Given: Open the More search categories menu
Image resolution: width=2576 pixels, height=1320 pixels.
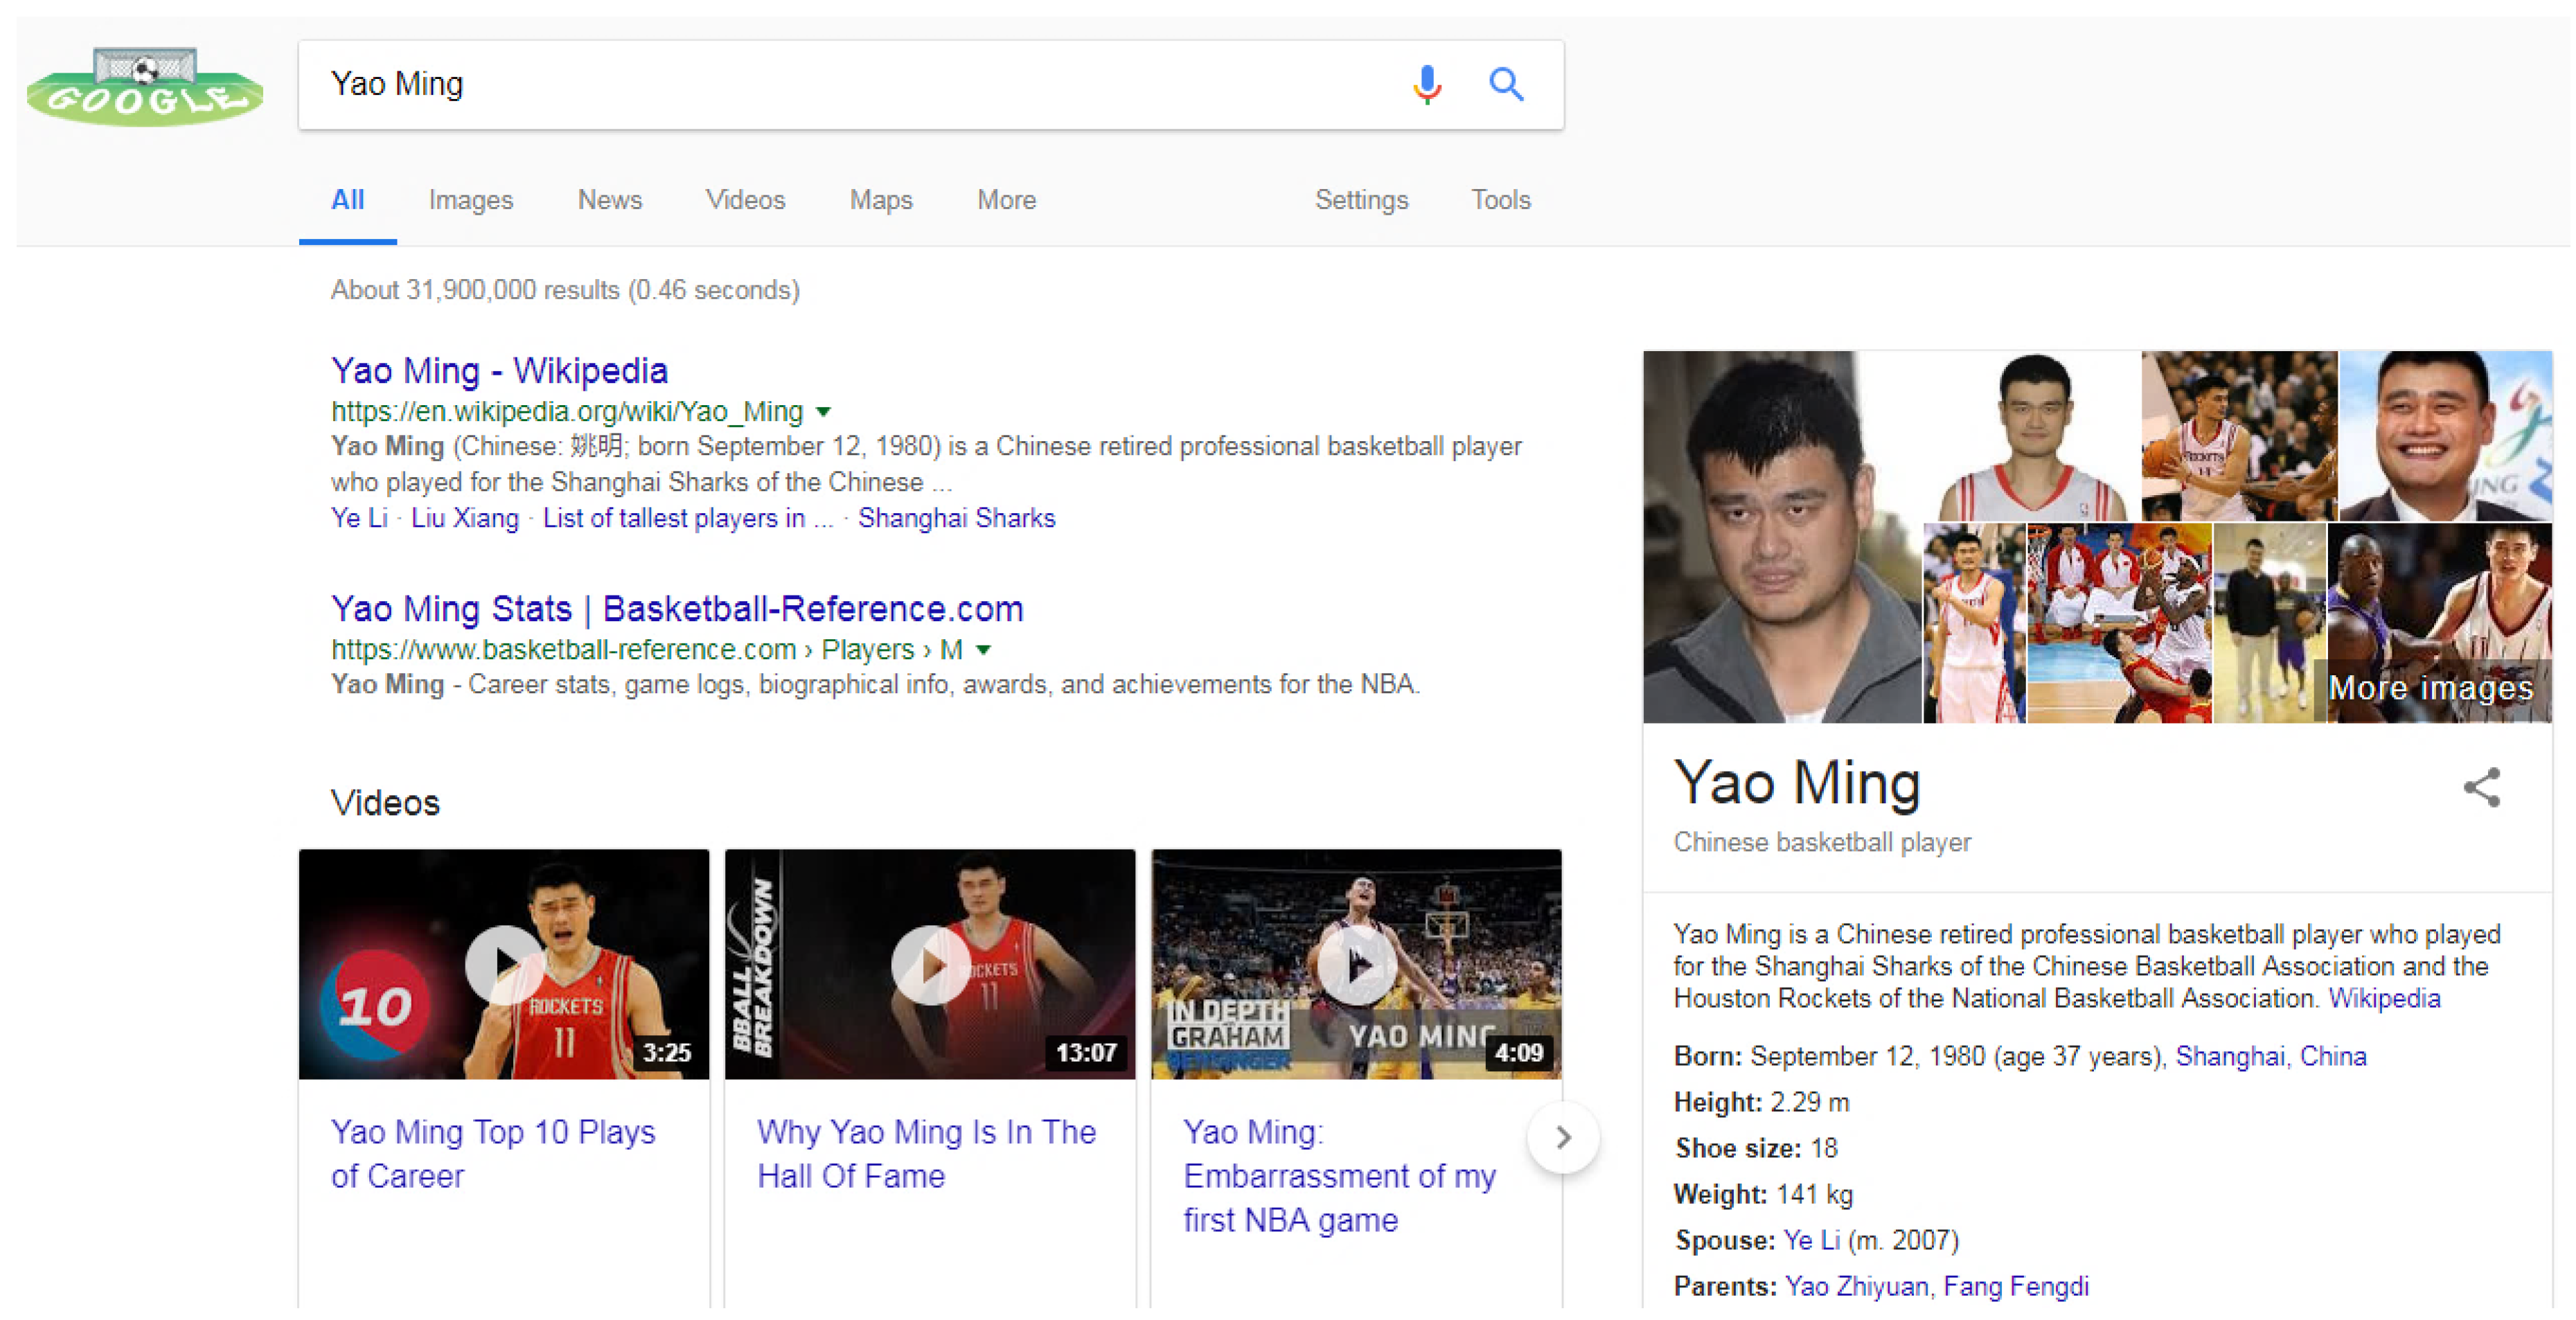Looking at the screenshot, I should tap(1006, 200).
